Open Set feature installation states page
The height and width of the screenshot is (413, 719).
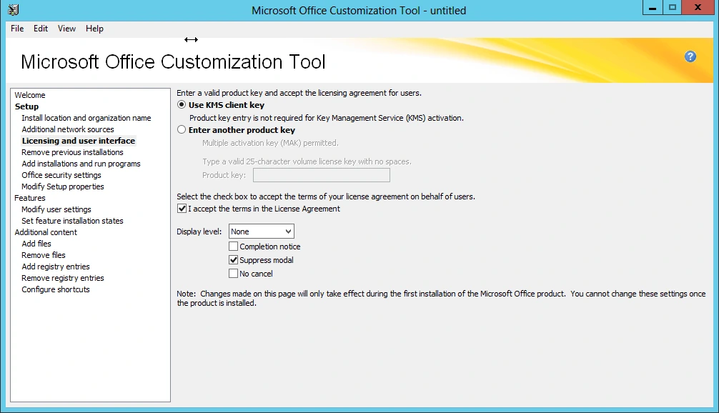pos(72,221)
